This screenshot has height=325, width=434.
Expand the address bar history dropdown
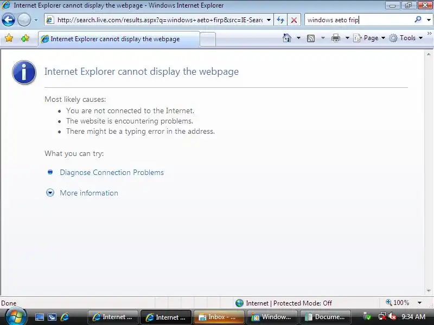coord(269,20)
